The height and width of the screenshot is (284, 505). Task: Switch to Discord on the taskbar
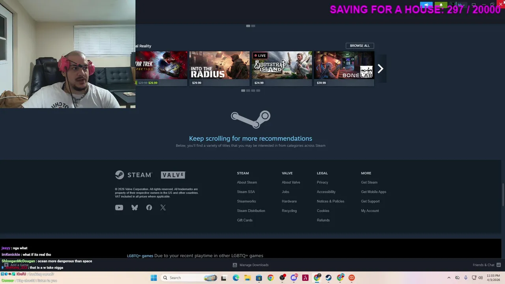pyautogui.click(x=294, y=278)
